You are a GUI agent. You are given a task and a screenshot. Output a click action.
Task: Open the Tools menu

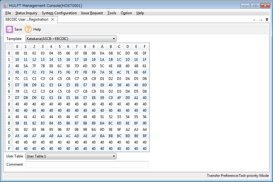pyautogui.click(x=112, y=13)
